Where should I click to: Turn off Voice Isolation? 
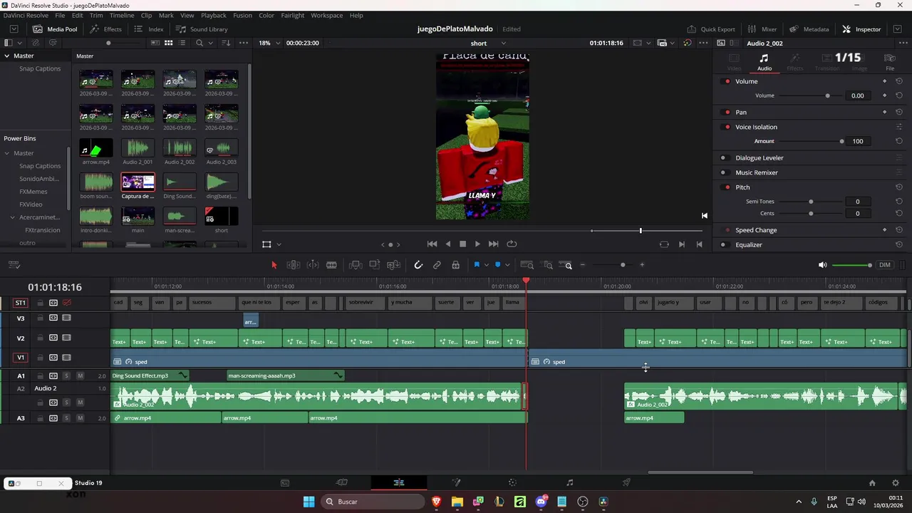coord(727,127)
